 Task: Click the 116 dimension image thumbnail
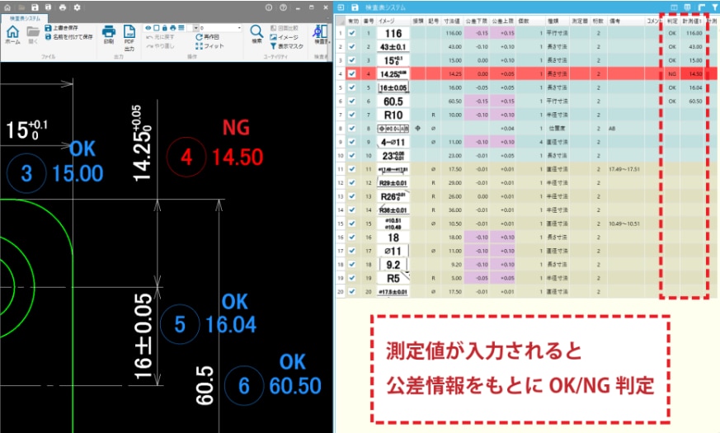[x=393, y=33]
